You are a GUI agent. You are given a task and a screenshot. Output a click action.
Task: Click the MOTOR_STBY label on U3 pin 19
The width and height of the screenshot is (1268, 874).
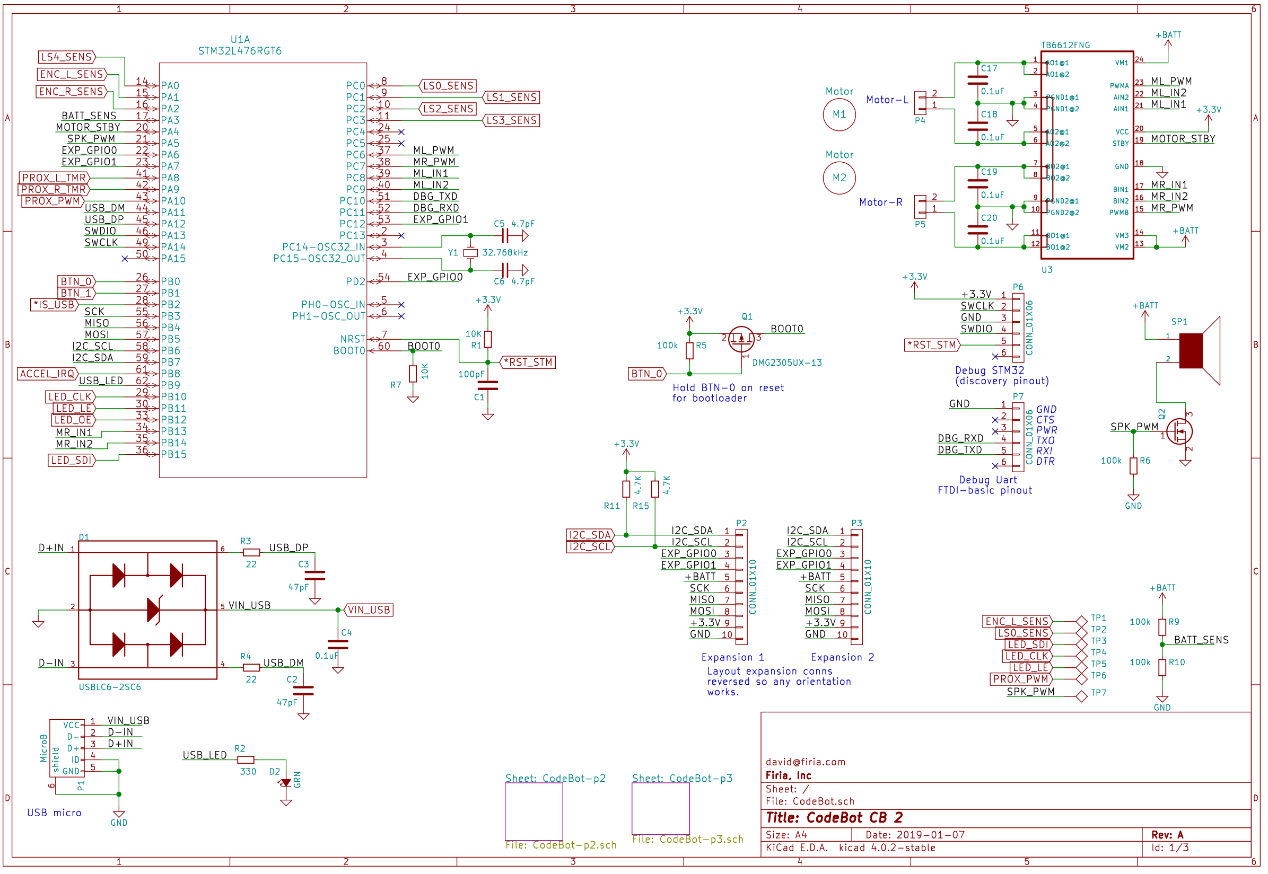coord(1183,139)
